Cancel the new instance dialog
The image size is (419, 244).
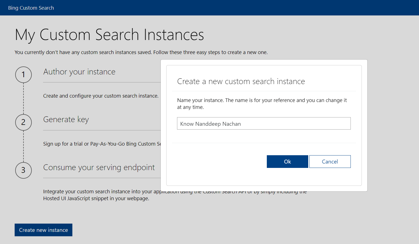330,162
